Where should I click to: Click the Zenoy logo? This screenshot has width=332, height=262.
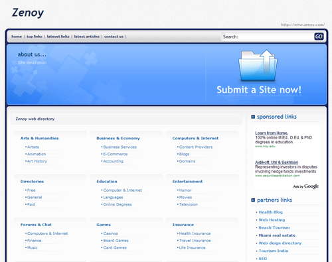(28, 13)
